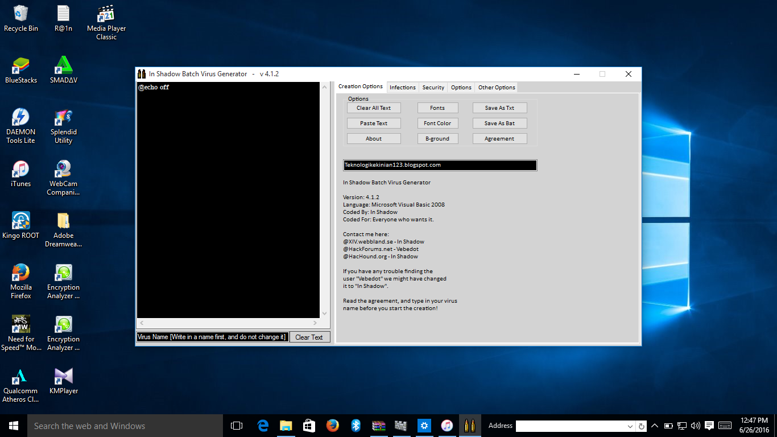This screenshot has height=437, width=777.
Task: Click the Virus Name input field
Action: [x=212, y=337]
